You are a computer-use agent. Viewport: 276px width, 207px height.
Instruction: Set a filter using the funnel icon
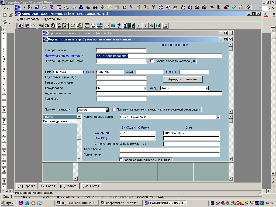pyautogui.click(x=41, y=26)
